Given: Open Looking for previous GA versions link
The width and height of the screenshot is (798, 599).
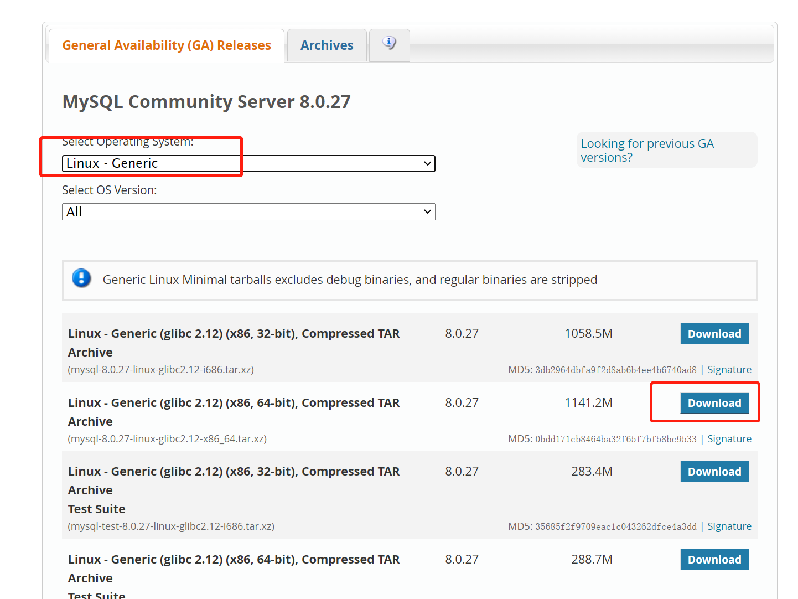Looking at the screenshot, I should tap(647, 150).
